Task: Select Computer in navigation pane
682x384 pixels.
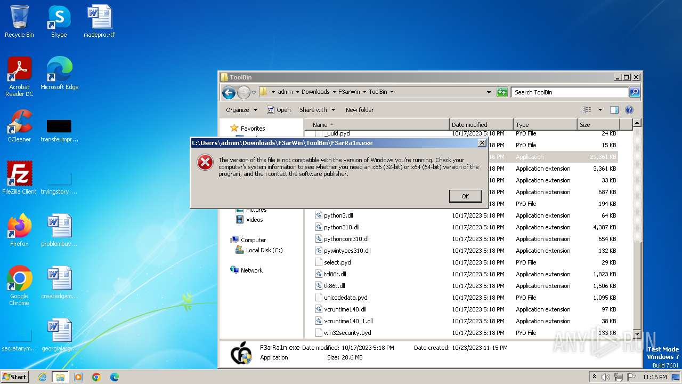Action: [248, 240]
